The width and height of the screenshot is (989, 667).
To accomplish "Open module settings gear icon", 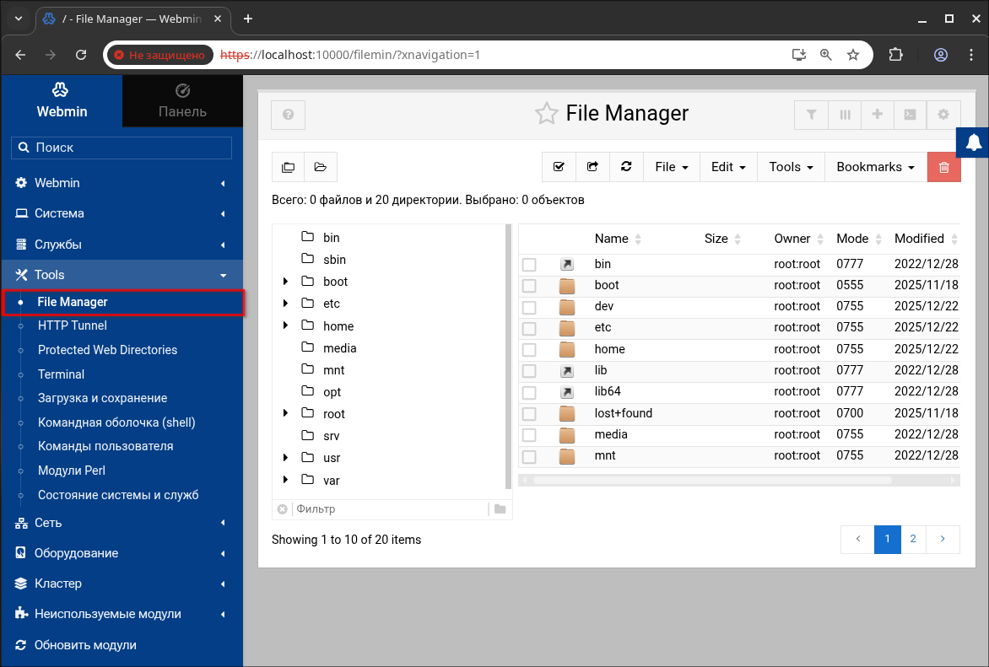I will [x=943, y=115].
